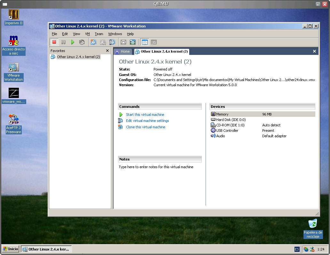Switch to the Home tab
Viewport: 330px width, 255px height.
pos(123,52)
